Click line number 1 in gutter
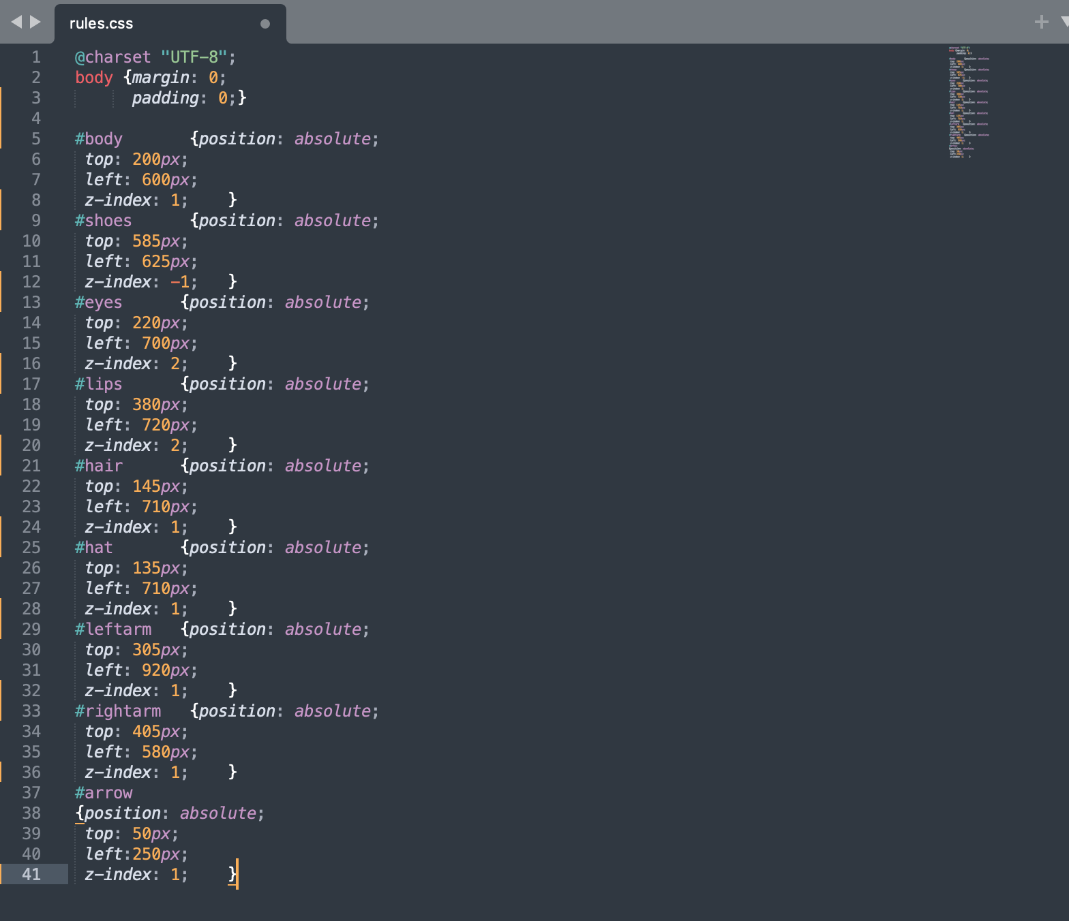The height and width of the screenshot is (921, 1069). [36, 57]
